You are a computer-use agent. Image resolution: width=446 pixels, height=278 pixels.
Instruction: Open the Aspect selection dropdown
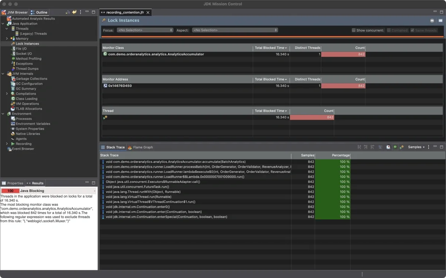(x=235, y=30)
